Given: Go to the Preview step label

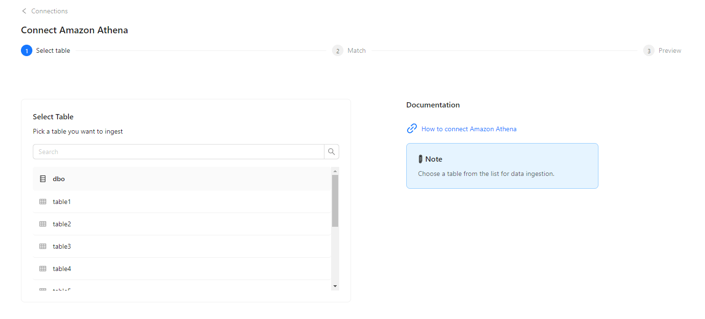Looking at the screenshot, I should pyautogui.click(x=670, y=50).
